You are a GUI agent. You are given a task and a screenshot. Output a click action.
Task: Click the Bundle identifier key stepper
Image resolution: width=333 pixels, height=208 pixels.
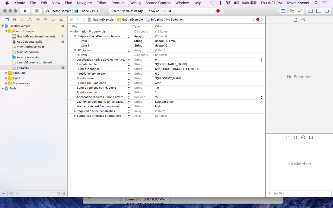[x=129, y=69]
